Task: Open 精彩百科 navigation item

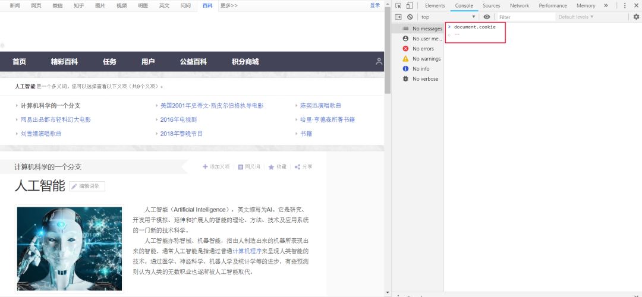Action: (64, 62)
